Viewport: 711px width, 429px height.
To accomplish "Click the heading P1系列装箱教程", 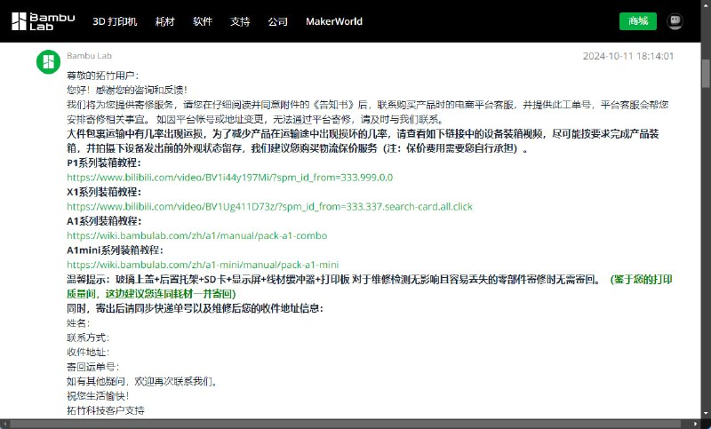I will point(104,163).
